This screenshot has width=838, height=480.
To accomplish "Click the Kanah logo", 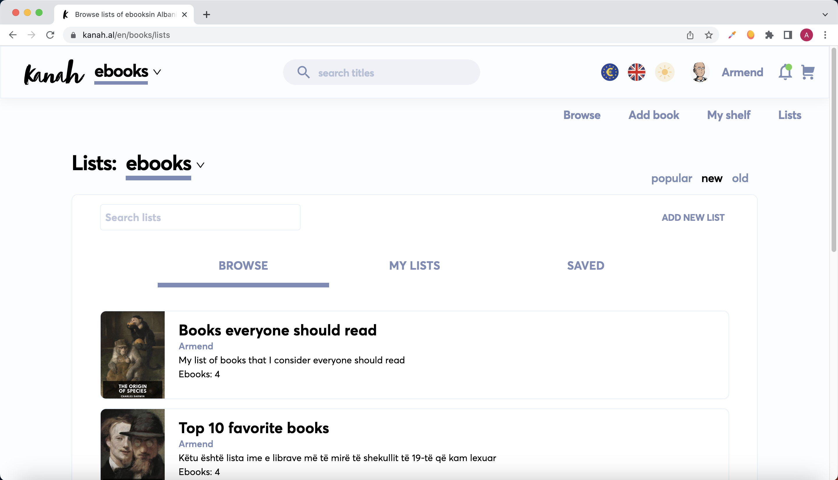I will 54,72.
